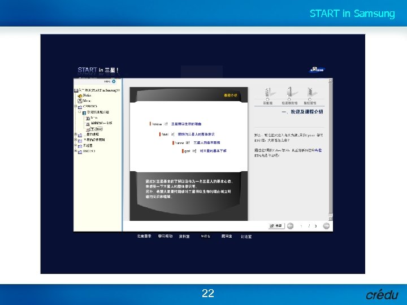Screen dimensions: 407x305
Task: Select the middle building radio button
Action: (x=289, y=99)
